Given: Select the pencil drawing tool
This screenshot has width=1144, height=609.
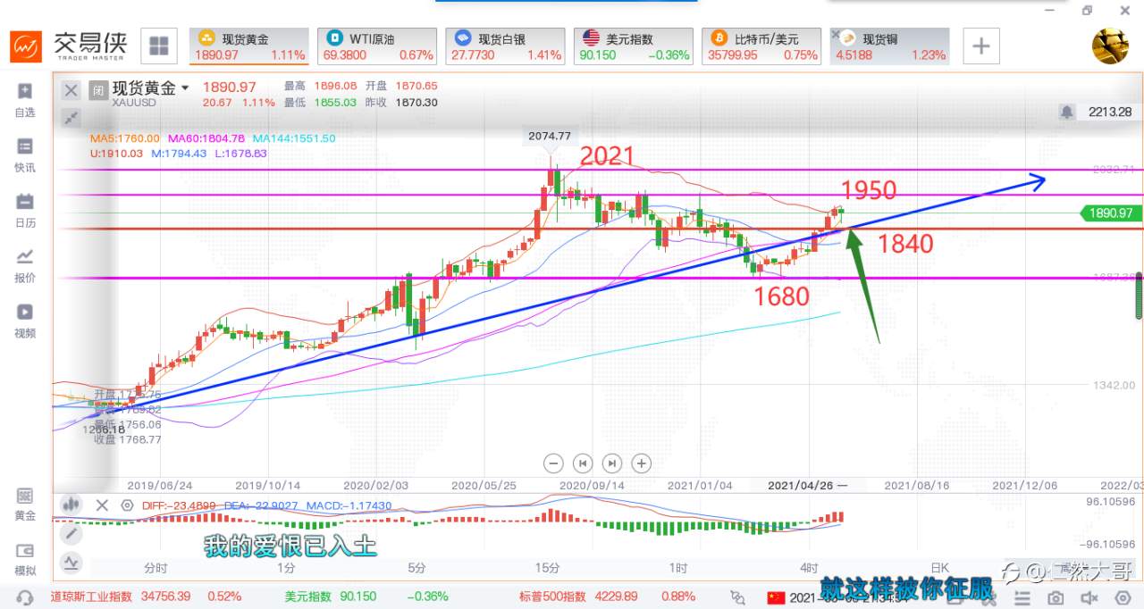Looking at the screenshot, I should [x=71, y=533].
